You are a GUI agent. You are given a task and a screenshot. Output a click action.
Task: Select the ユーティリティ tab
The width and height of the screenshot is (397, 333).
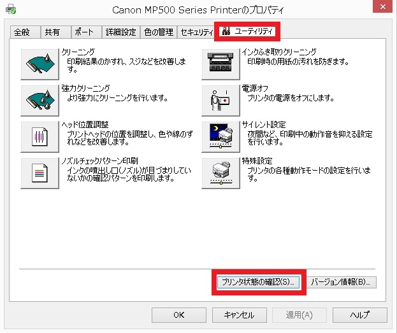coord(247,31)
